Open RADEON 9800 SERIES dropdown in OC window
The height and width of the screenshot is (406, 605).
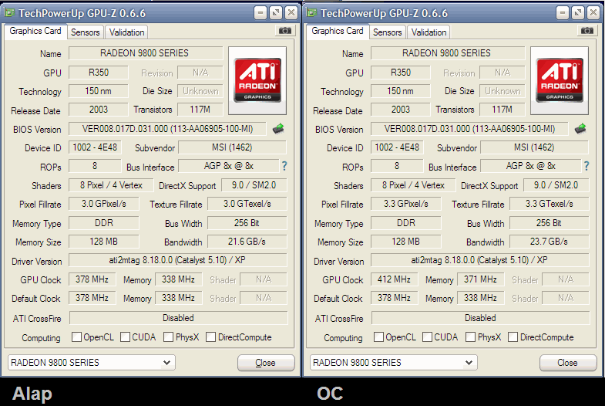[394, 363]
